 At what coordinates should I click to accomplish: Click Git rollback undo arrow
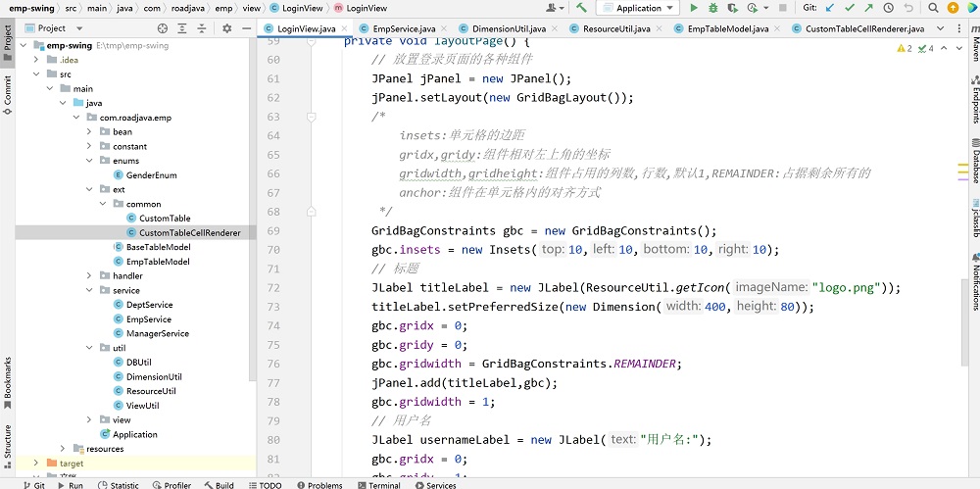click(908, 8)
